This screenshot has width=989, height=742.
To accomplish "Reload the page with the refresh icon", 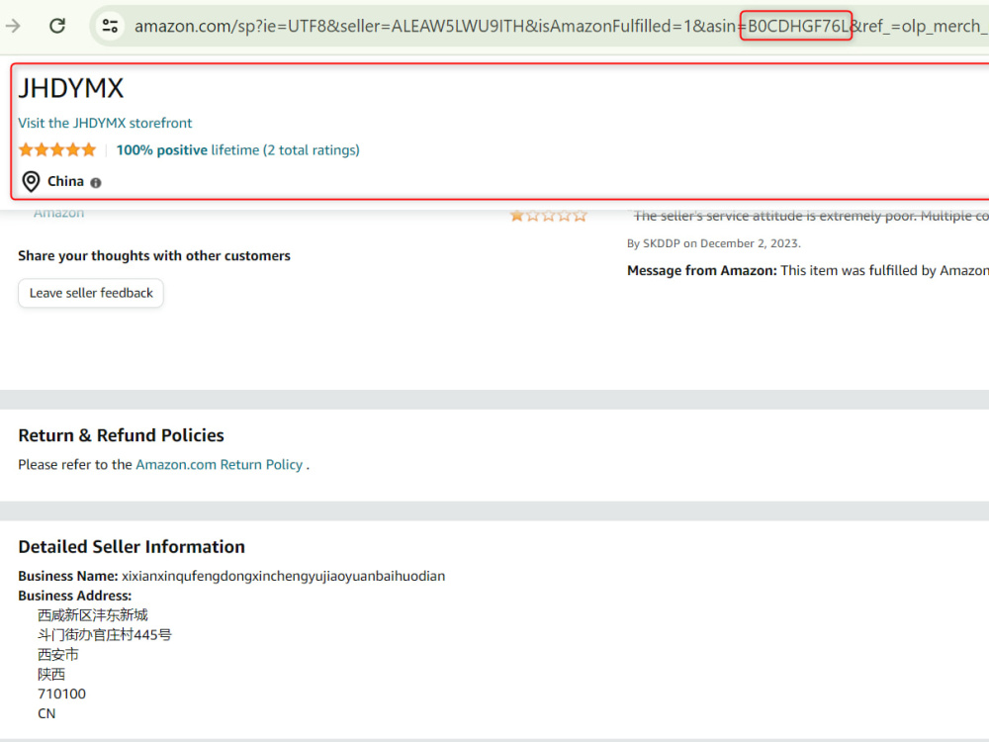I will click(57, 26).
